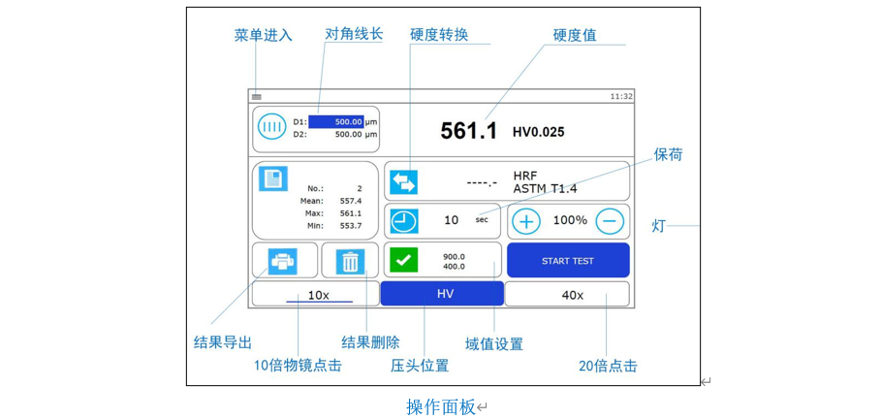Select the HV indenter position

[x=442, y=294]
